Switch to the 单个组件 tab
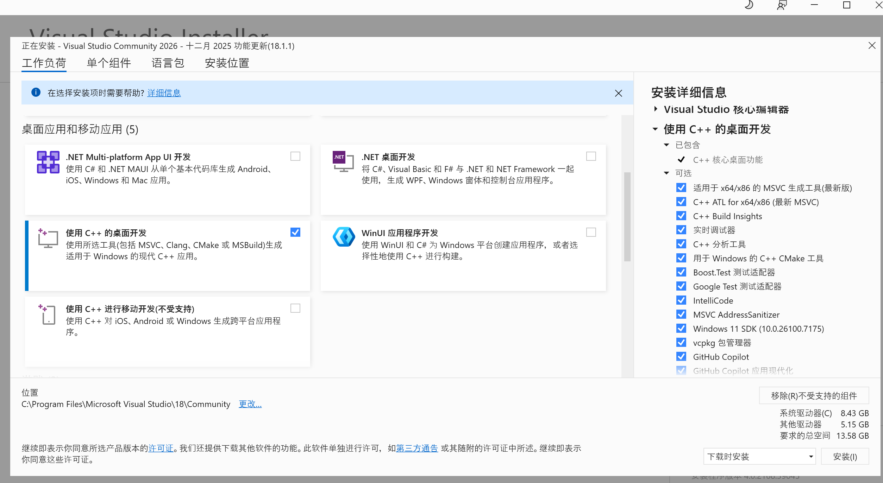Image resolution: width=883 pixels, height=483 pixels. (x=109, y=63)
